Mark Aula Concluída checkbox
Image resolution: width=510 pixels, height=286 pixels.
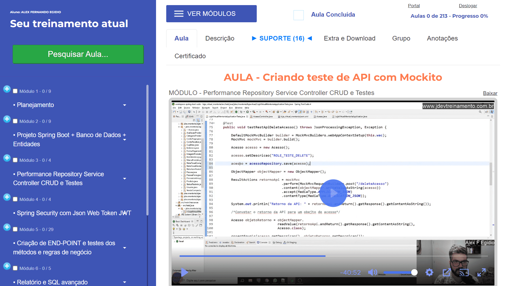point(299,15)
